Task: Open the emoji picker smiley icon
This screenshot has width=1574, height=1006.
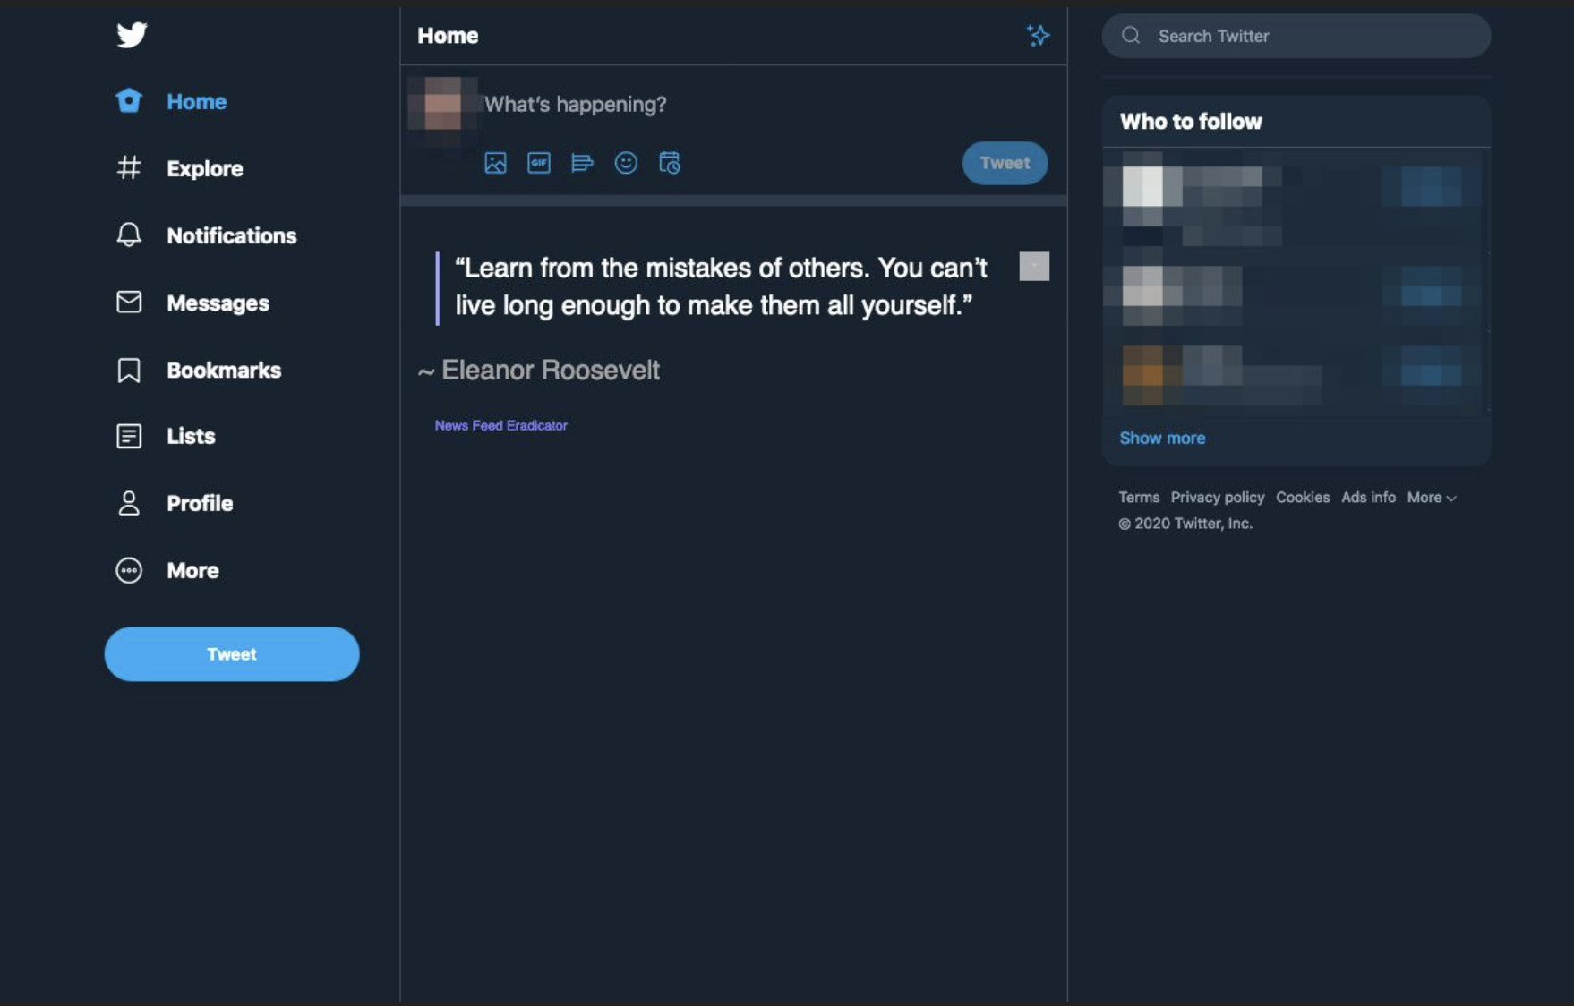Action: 626,163
